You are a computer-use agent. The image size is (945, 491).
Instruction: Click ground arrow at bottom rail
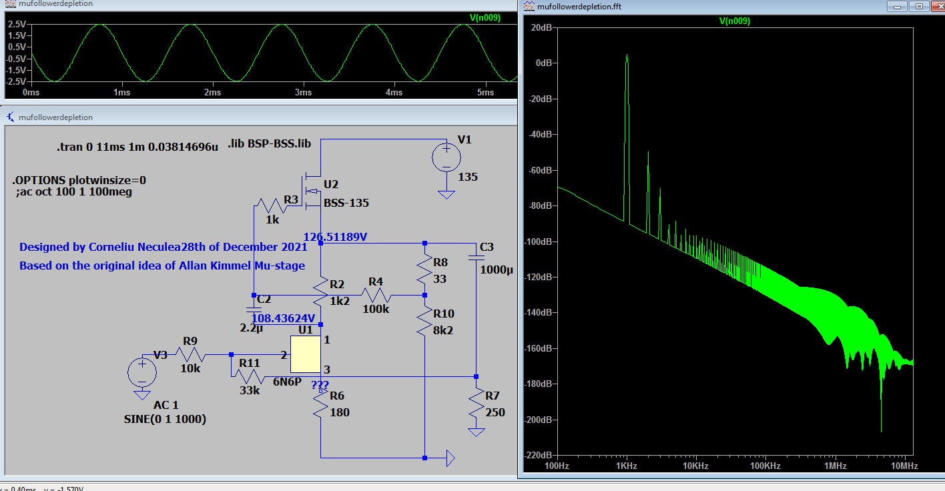[x=450, y=458]
